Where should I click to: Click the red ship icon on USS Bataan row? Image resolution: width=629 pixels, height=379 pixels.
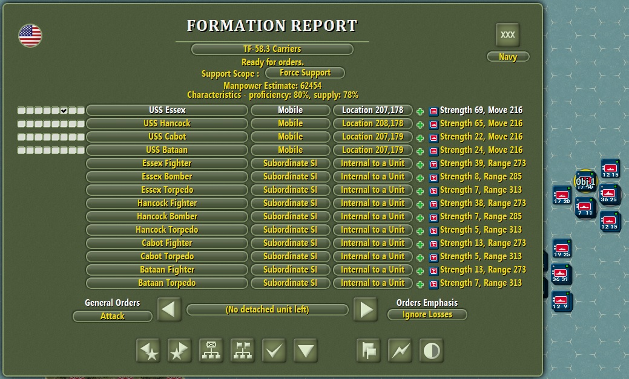tap(433, 151)
